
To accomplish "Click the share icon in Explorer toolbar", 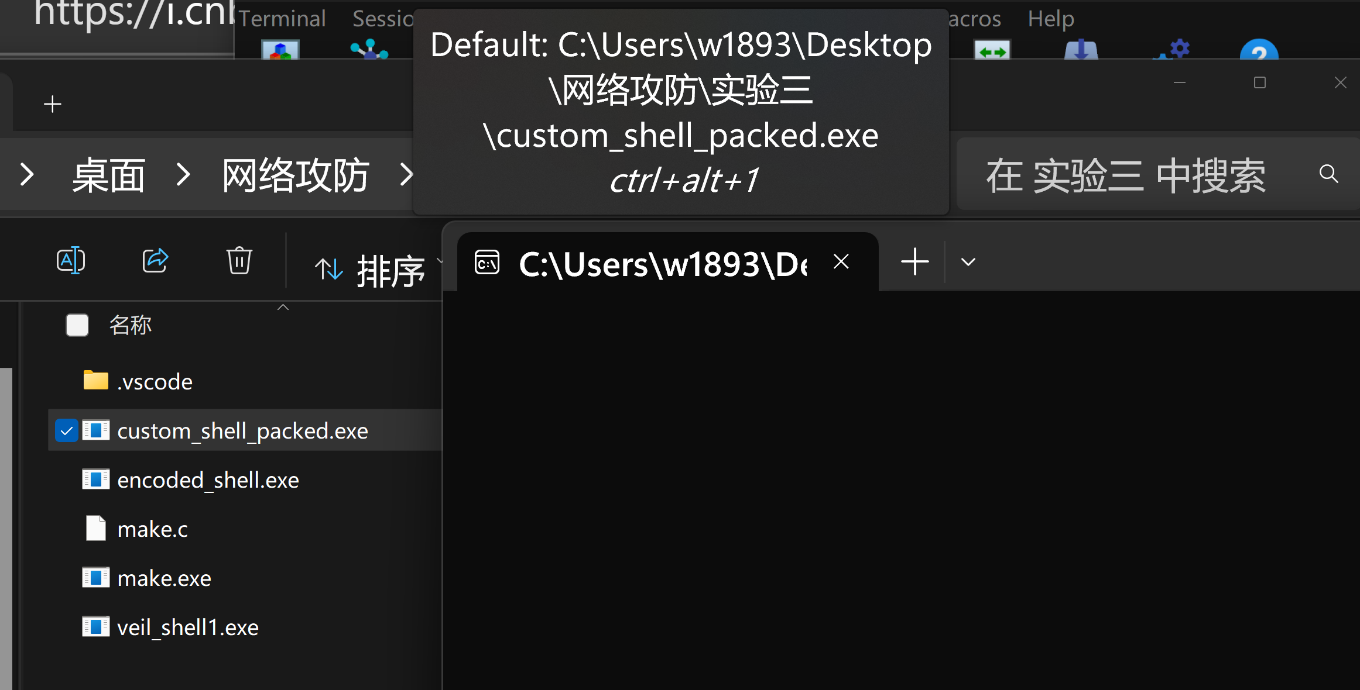I will pyautogui.click(x=155, y=261).
